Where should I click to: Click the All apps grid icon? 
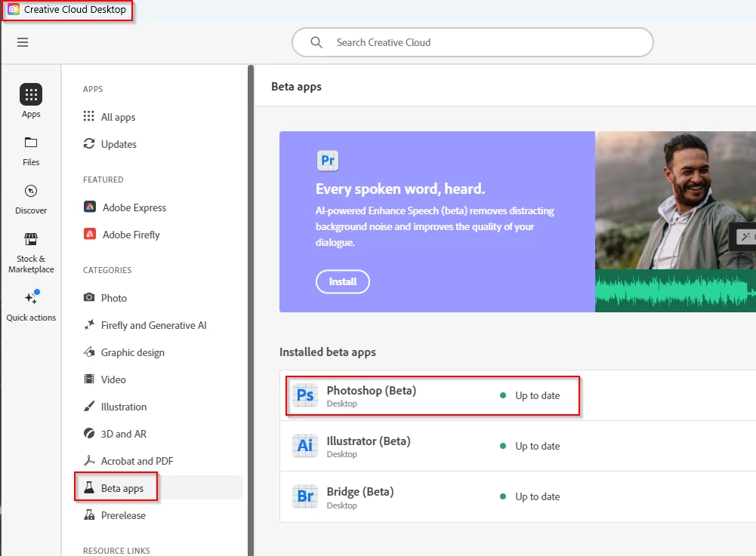88,116
